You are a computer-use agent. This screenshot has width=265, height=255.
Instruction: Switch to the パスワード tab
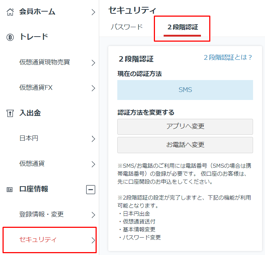coord(127,27)
